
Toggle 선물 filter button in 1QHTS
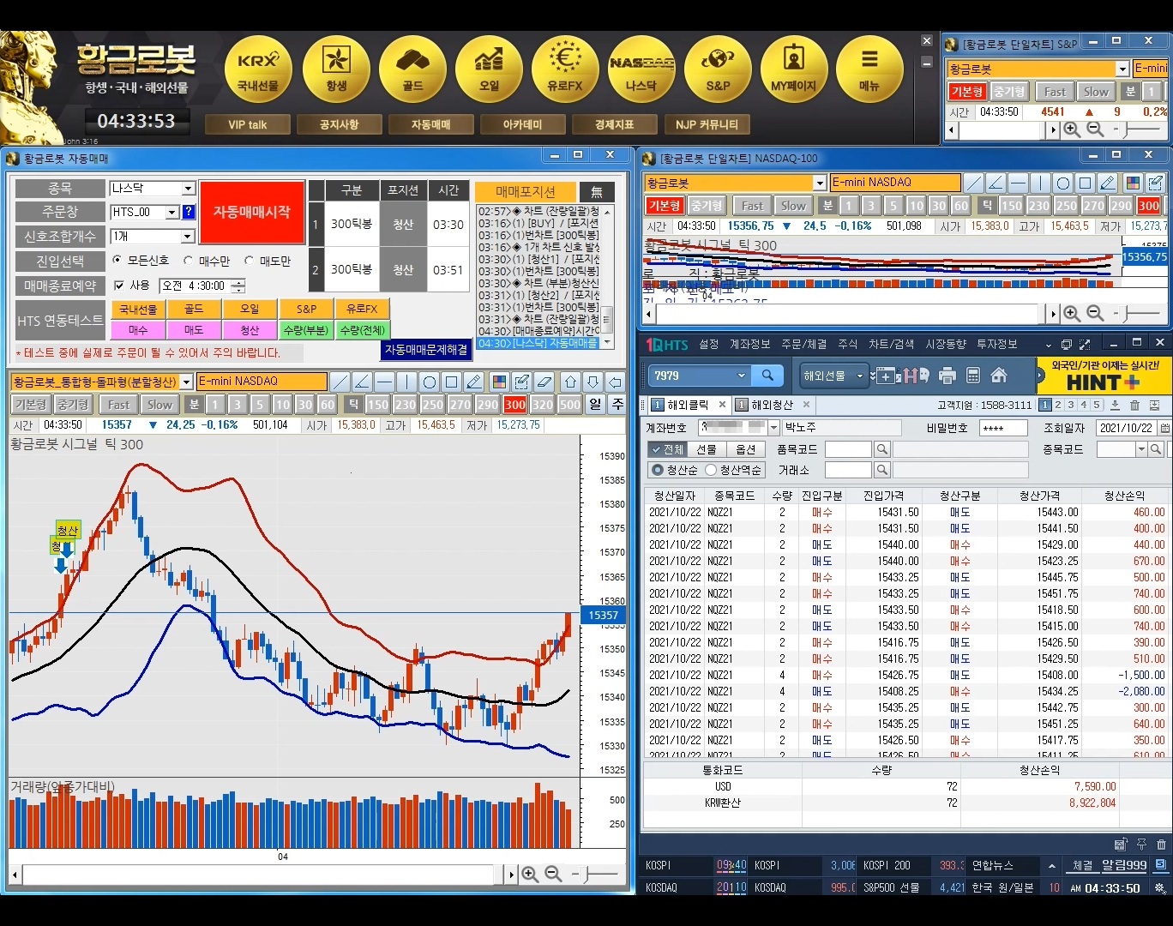click(707, 449)
